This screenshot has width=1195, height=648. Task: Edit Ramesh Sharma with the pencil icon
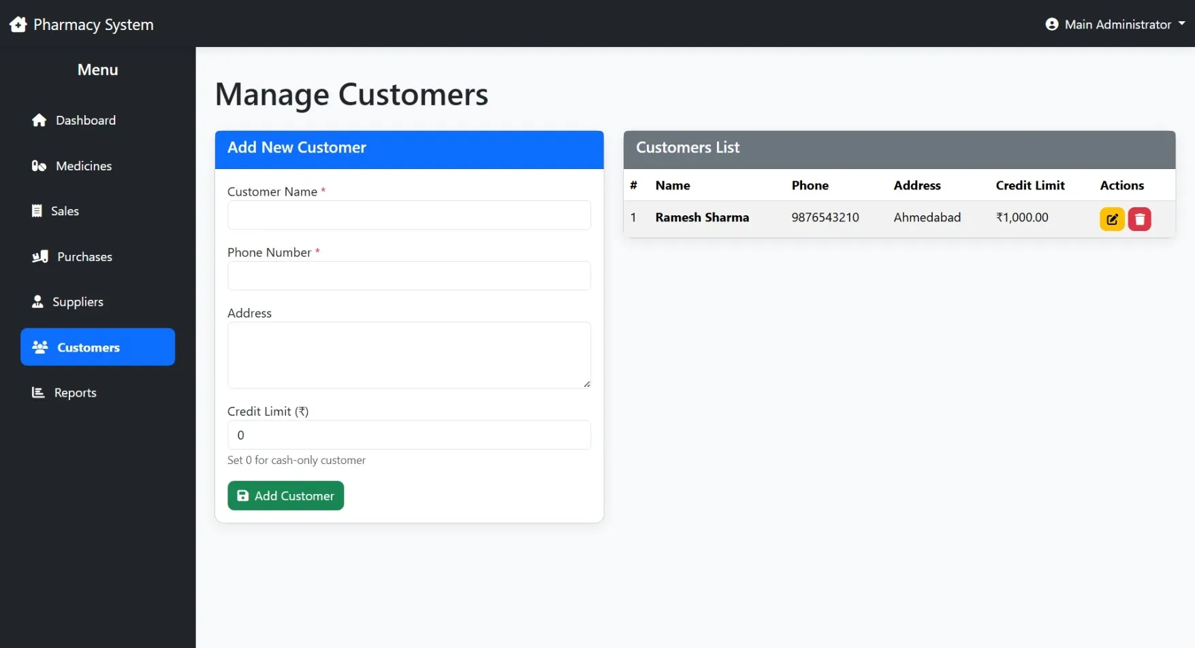click(1111, 219)
